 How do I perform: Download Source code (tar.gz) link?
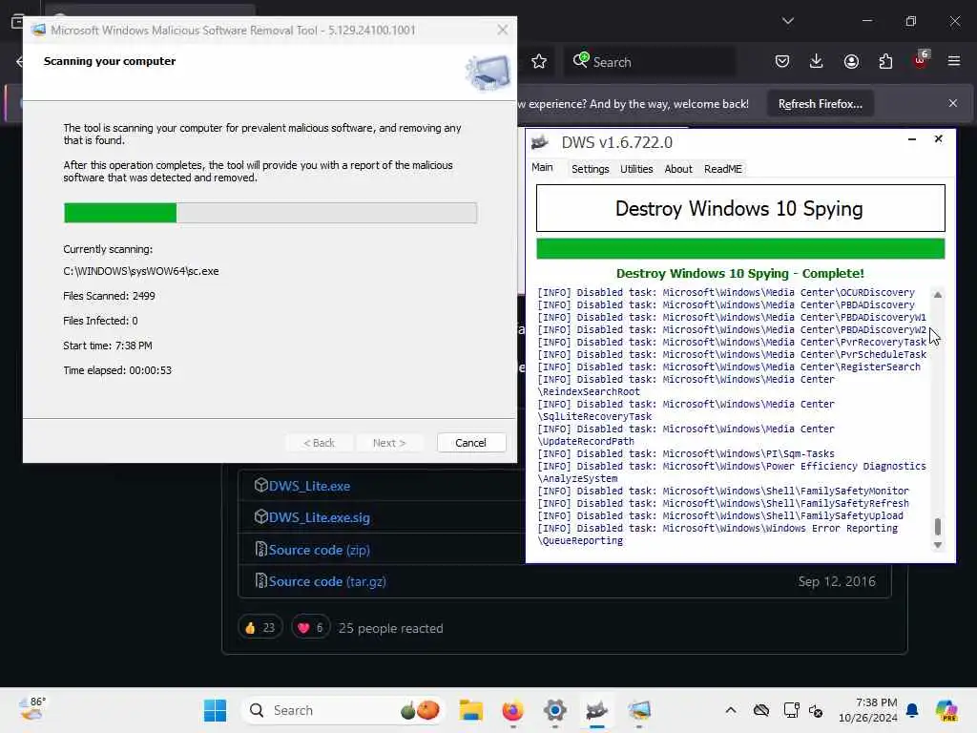point(327,581)
